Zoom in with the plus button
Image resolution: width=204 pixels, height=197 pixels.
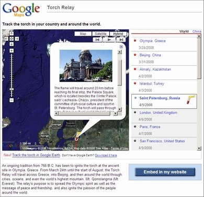[12, 51]
